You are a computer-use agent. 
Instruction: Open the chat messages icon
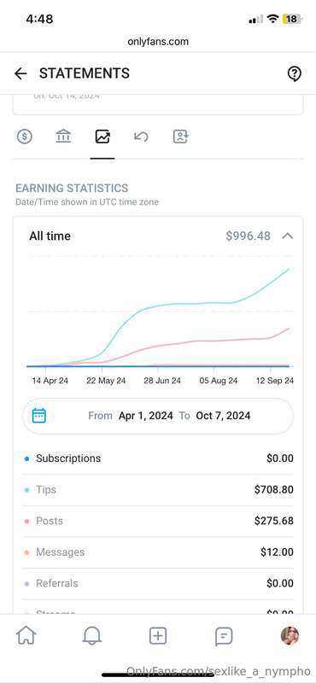224,637
